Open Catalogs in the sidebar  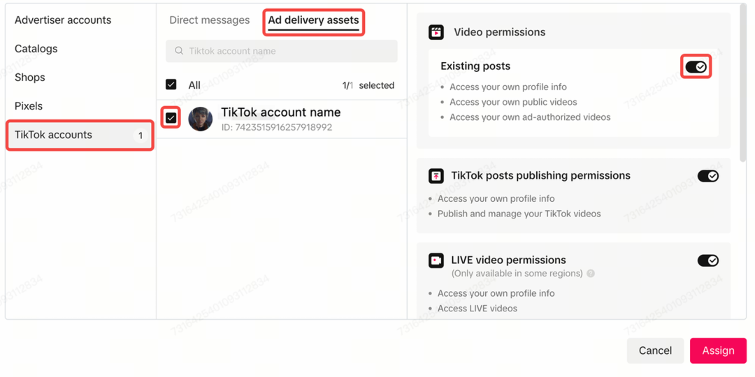(x=36, y=49)
